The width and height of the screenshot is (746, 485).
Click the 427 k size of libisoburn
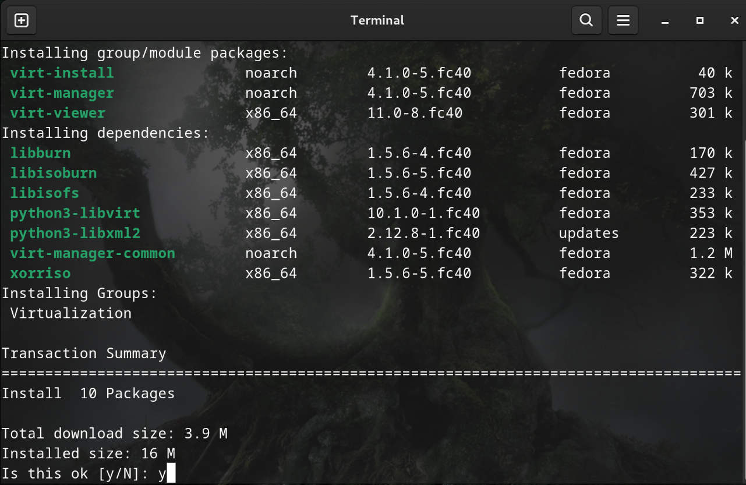tap(711, 173)
